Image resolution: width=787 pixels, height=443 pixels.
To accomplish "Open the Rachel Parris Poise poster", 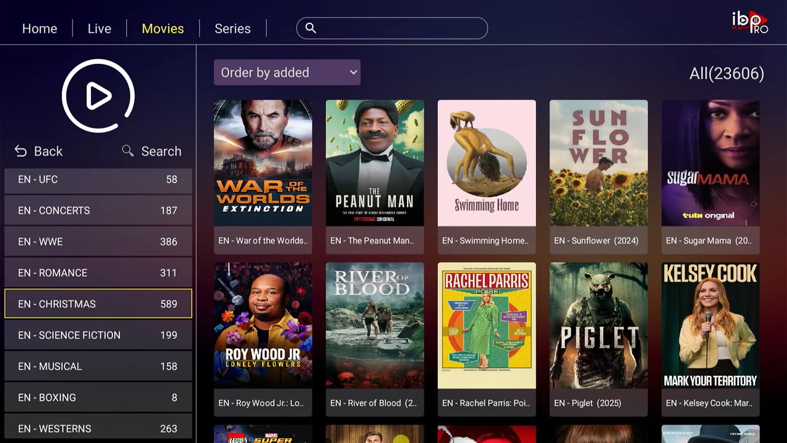I will pos(487,325).
